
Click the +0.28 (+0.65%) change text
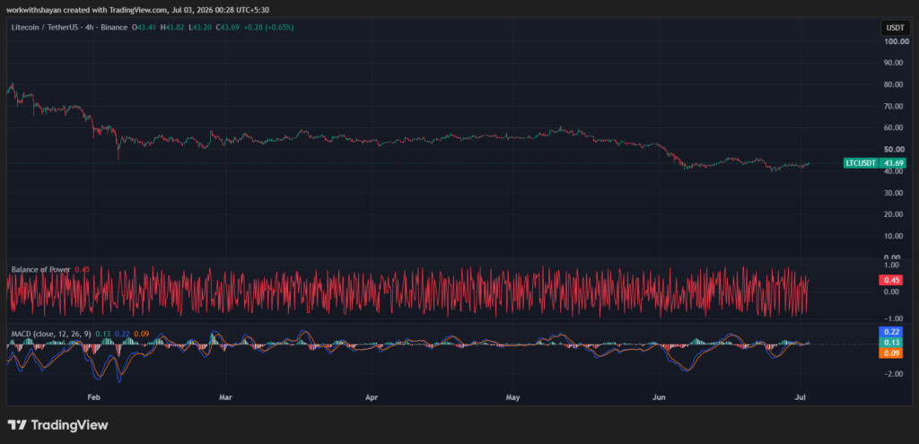tap(267, 27)
